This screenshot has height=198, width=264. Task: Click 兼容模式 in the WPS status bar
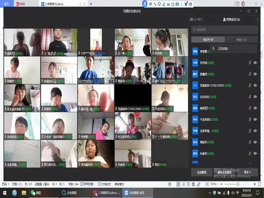click(x=119, y=184)
